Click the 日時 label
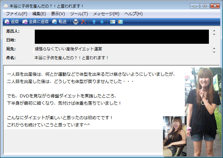The height and width of the screenshot is (158, 223). [x=11, y=40]
